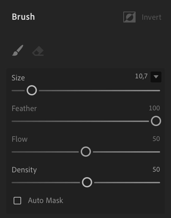Click the Density value 50
This screenshot has height=218, width=171.
156,170
